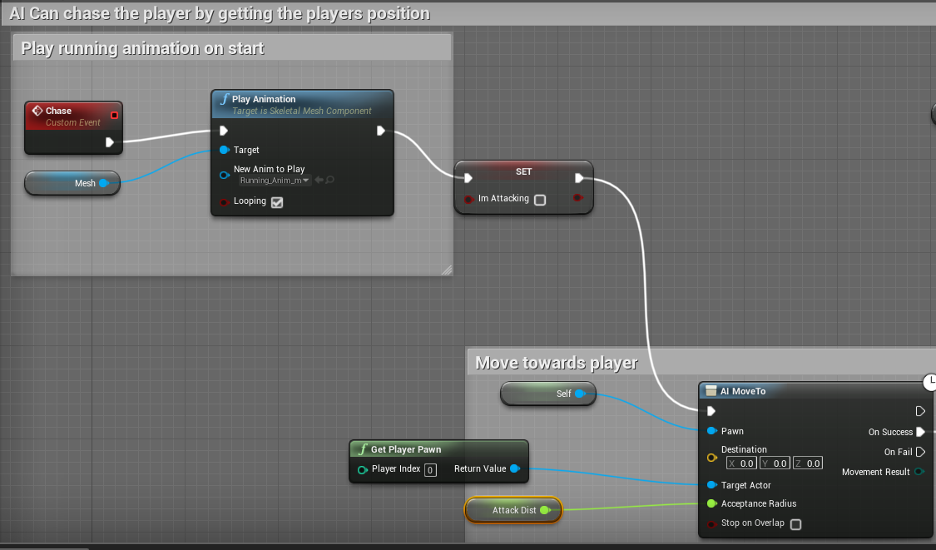Click the Play Animation Target input pin
This screenshot has width=936, height=550.
pyautogui.click(x=224, y=150)
